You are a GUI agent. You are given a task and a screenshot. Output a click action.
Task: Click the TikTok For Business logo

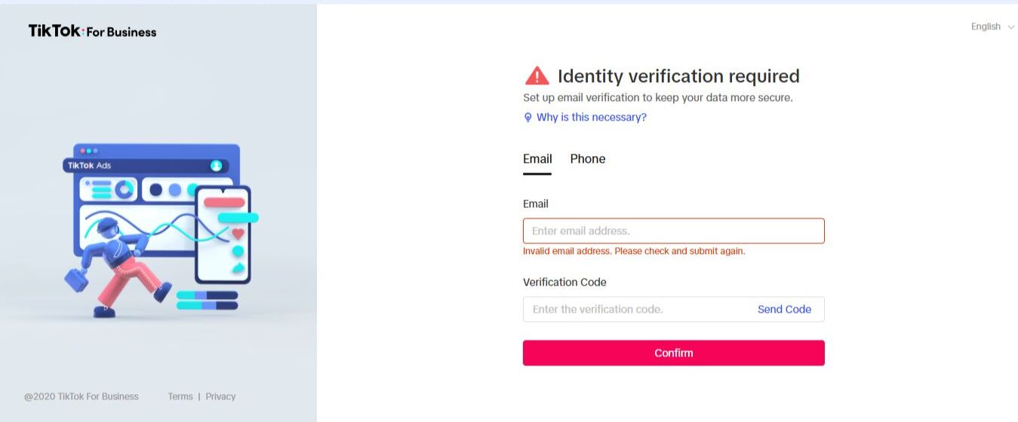92,31
